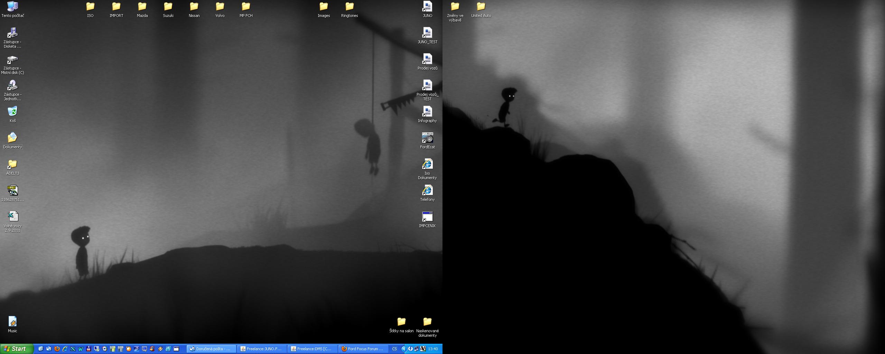Viewport: 885px width, 354px height.
Task: Open the IMPCENIK shortcut
Action: coord(427,217)
